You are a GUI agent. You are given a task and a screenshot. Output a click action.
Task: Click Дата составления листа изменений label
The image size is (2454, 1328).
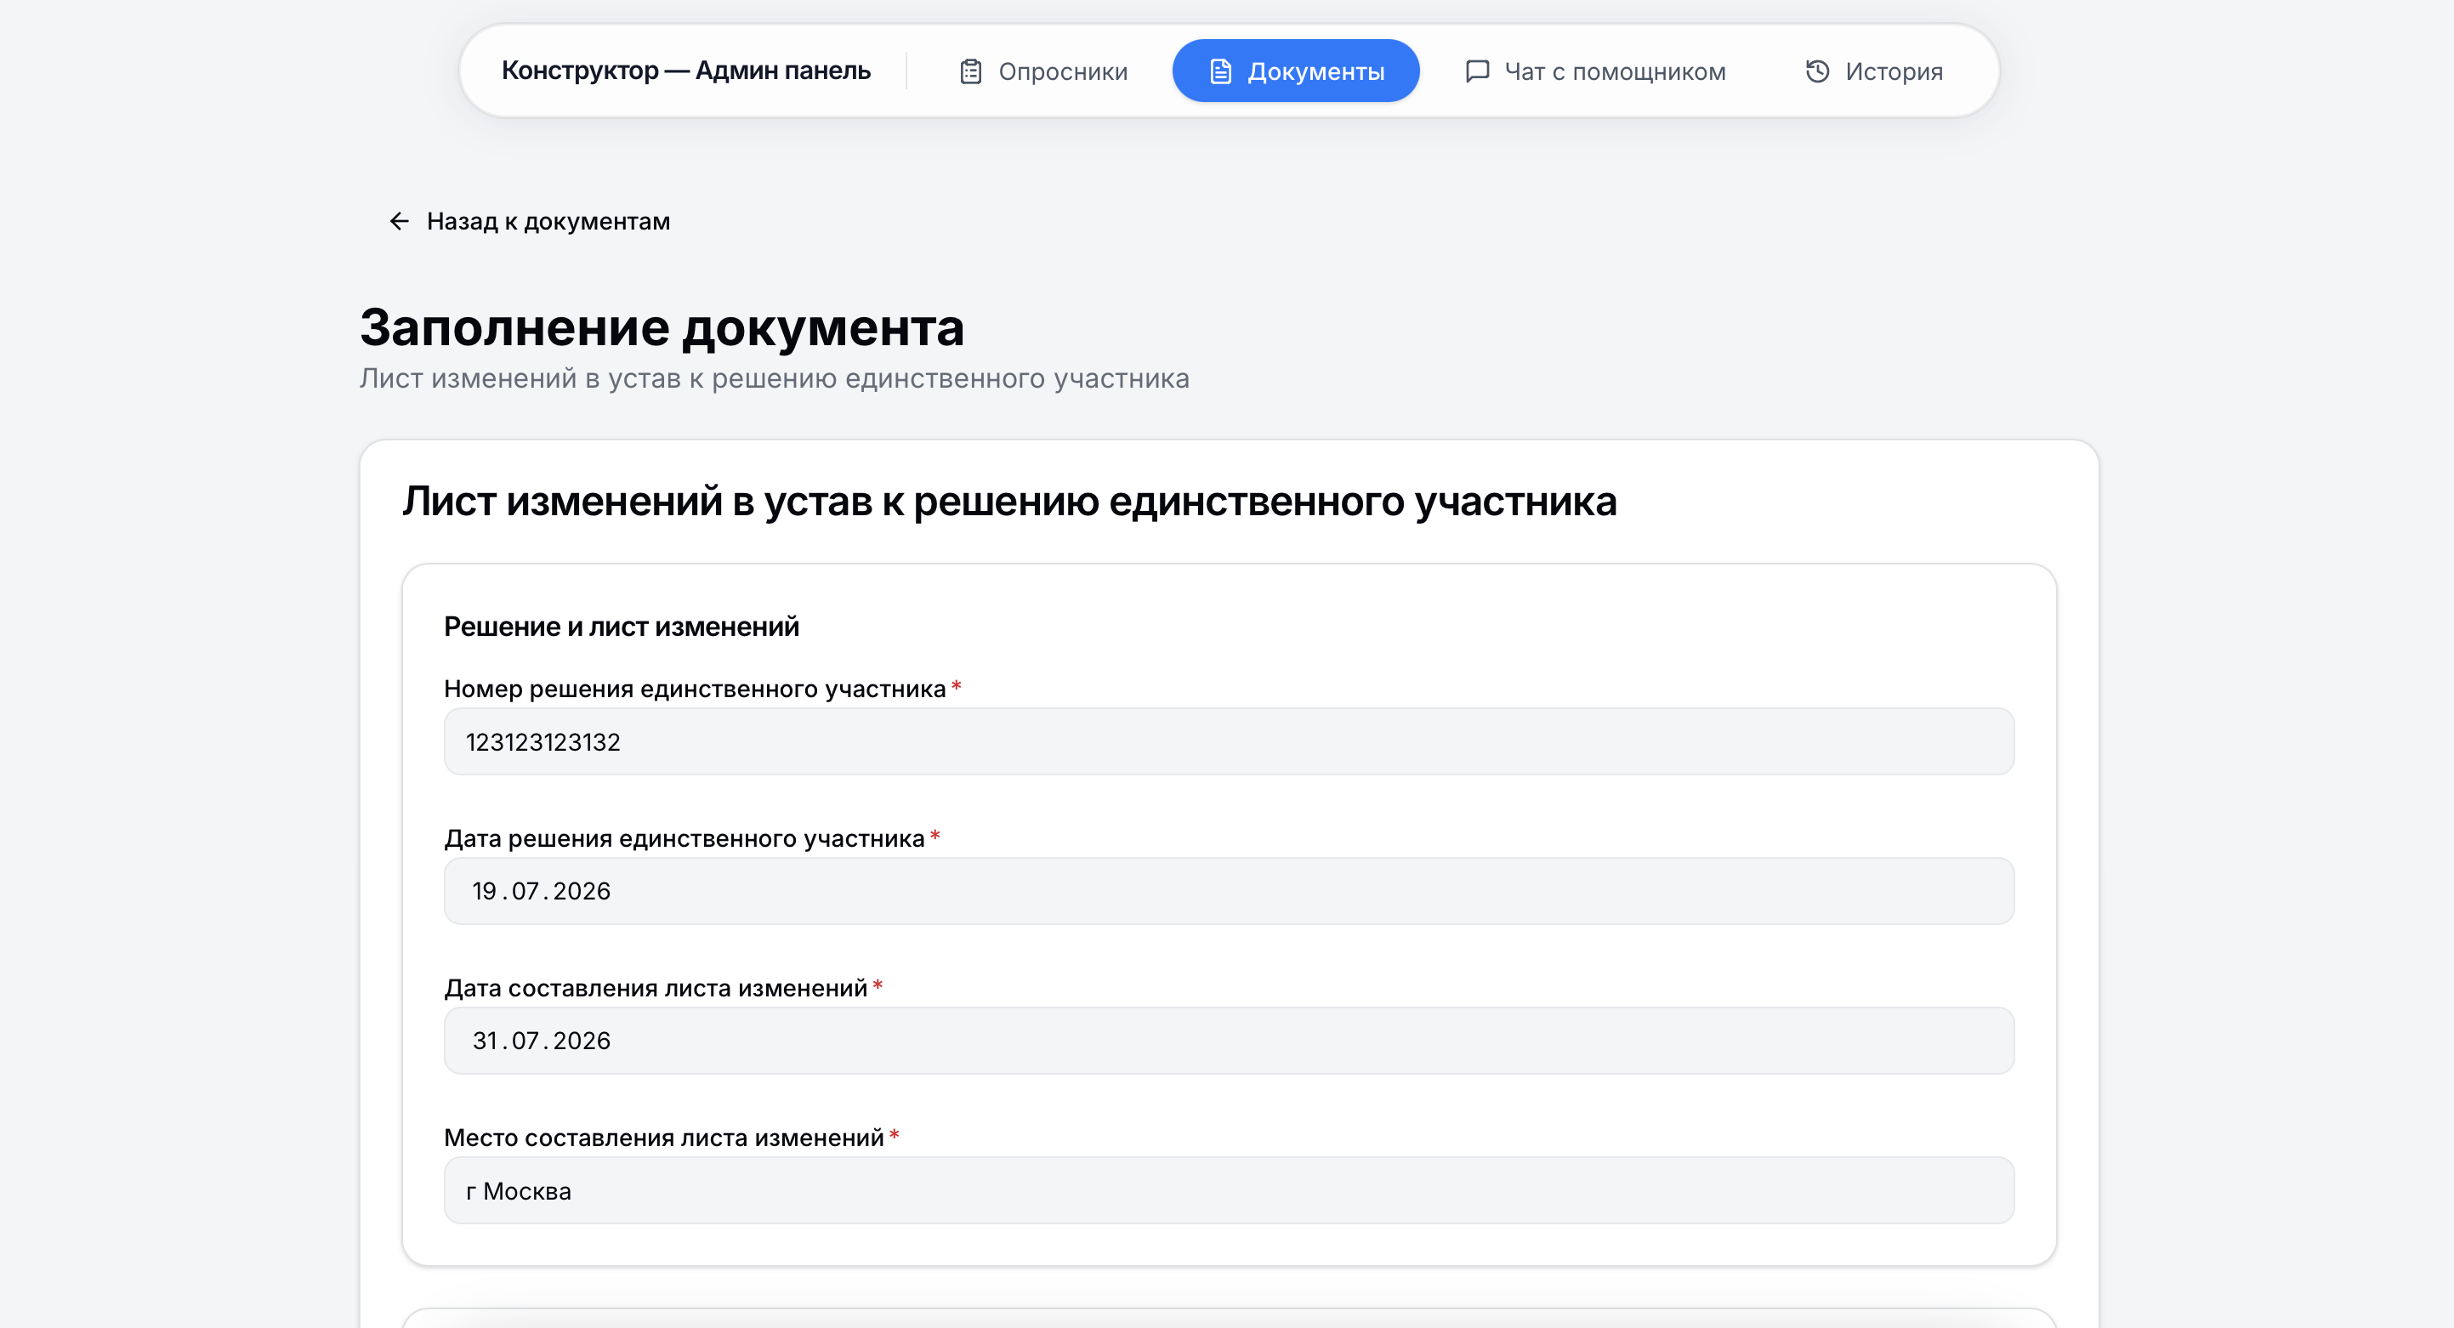(656, 988)
